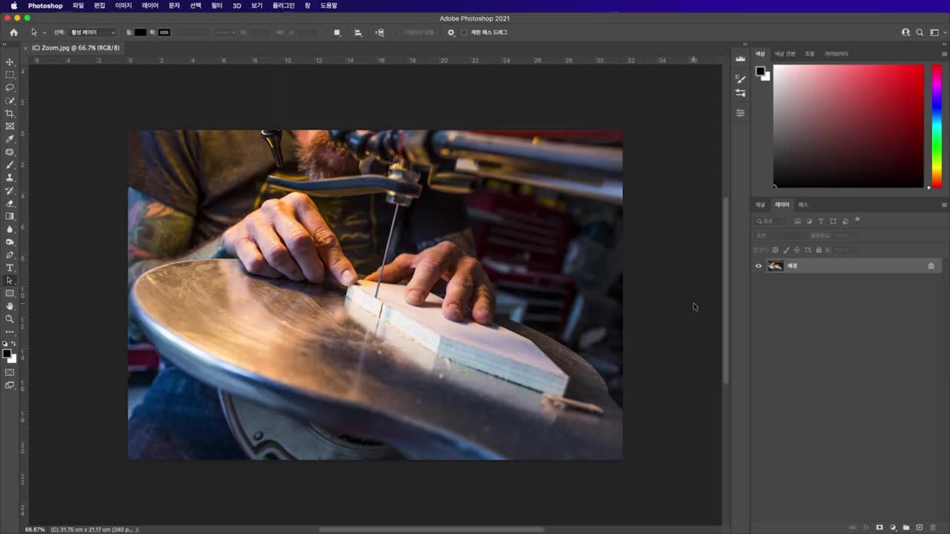Toggle the layer filtering on/off switch

[857, 220]
